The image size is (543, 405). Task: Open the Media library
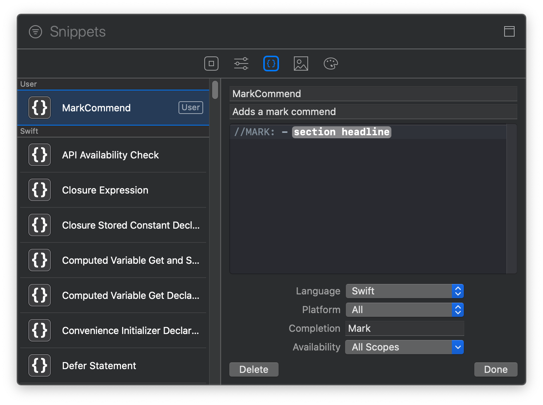pyautogui.click(x=301, y=64)
